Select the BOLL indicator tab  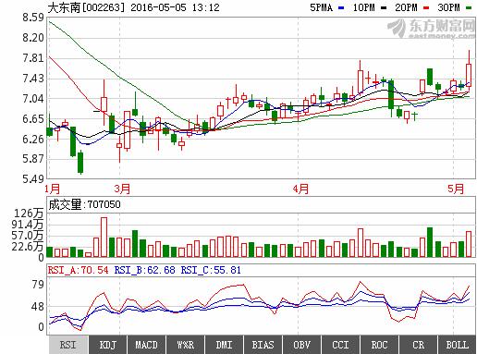tap(457, 345)
